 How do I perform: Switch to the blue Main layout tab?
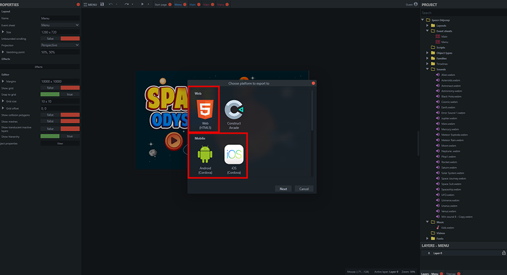[x=193, y=5]
